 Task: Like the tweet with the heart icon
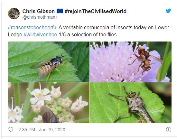[x=11, y=130]
